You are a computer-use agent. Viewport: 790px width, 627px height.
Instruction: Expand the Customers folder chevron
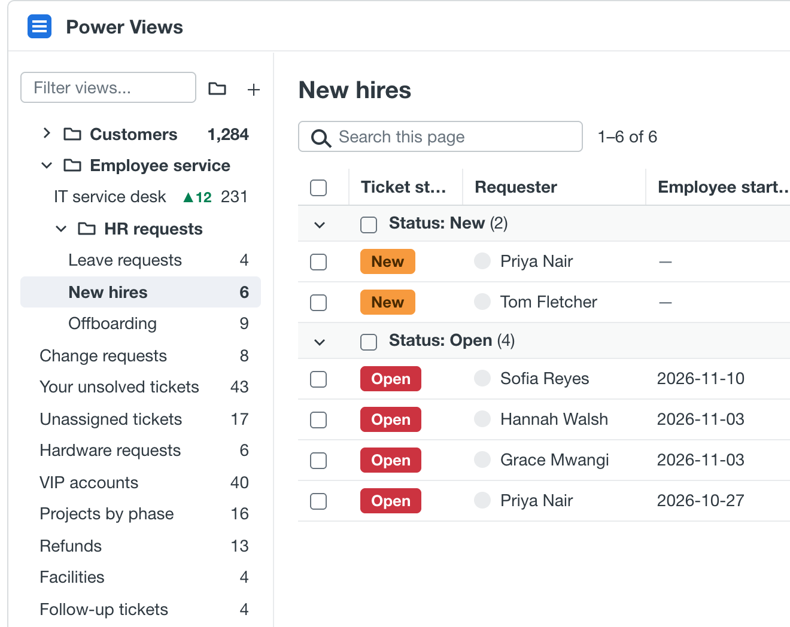47,133
